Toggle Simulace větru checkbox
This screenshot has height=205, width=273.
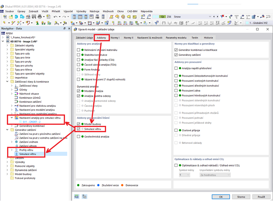[x=79, y=129]
